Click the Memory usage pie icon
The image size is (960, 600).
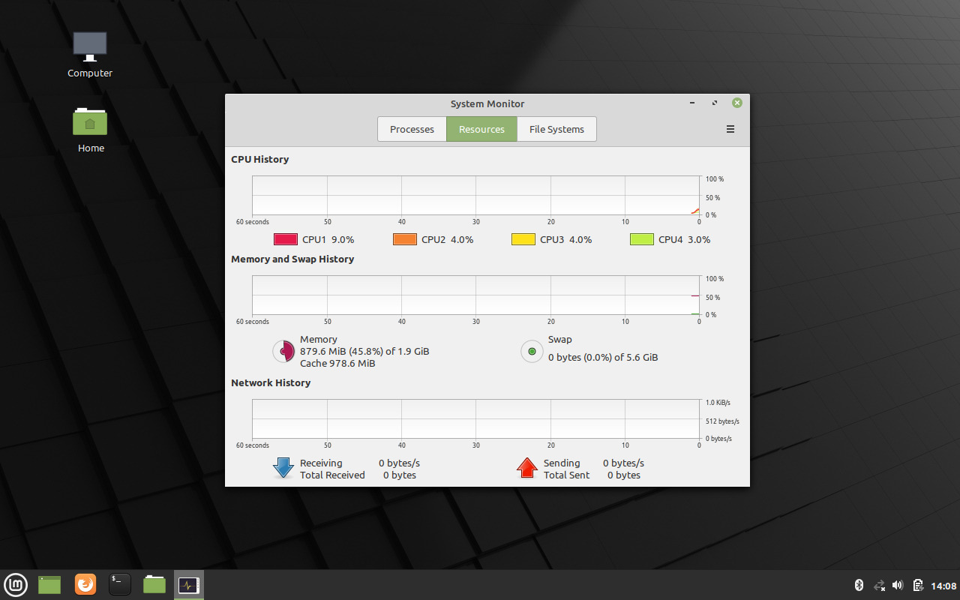[283, 351]
